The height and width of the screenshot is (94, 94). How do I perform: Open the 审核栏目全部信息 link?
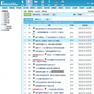(x=68, y=22)
